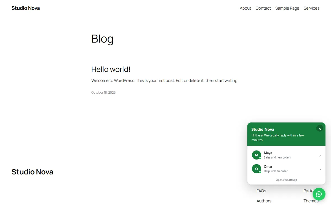Image resolution: width=331 pixels, height=206 pixels.
Task: Close the Studio Nova chat popup
Action: (x=320, y=129)
